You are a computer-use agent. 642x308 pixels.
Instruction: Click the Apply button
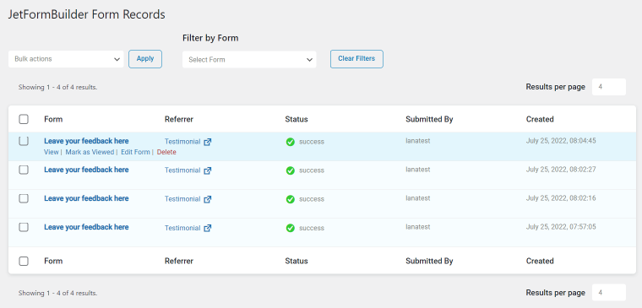click(145, 59)
